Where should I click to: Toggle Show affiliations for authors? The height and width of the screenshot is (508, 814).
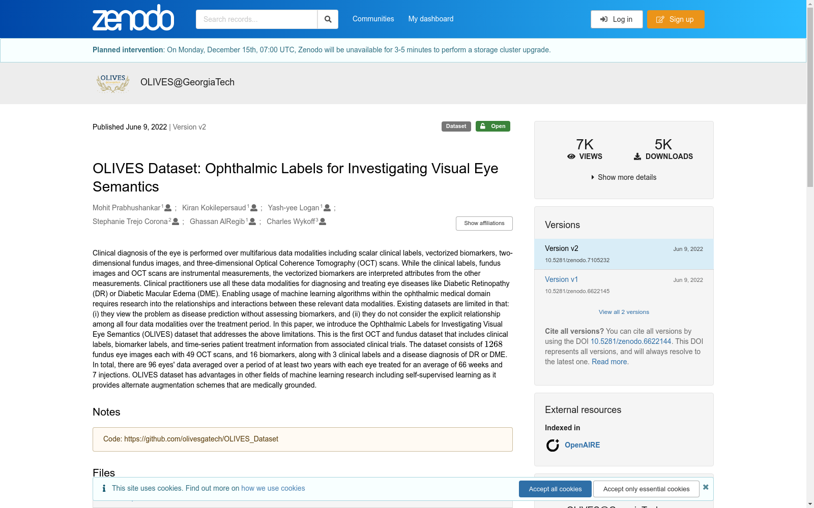484,224
